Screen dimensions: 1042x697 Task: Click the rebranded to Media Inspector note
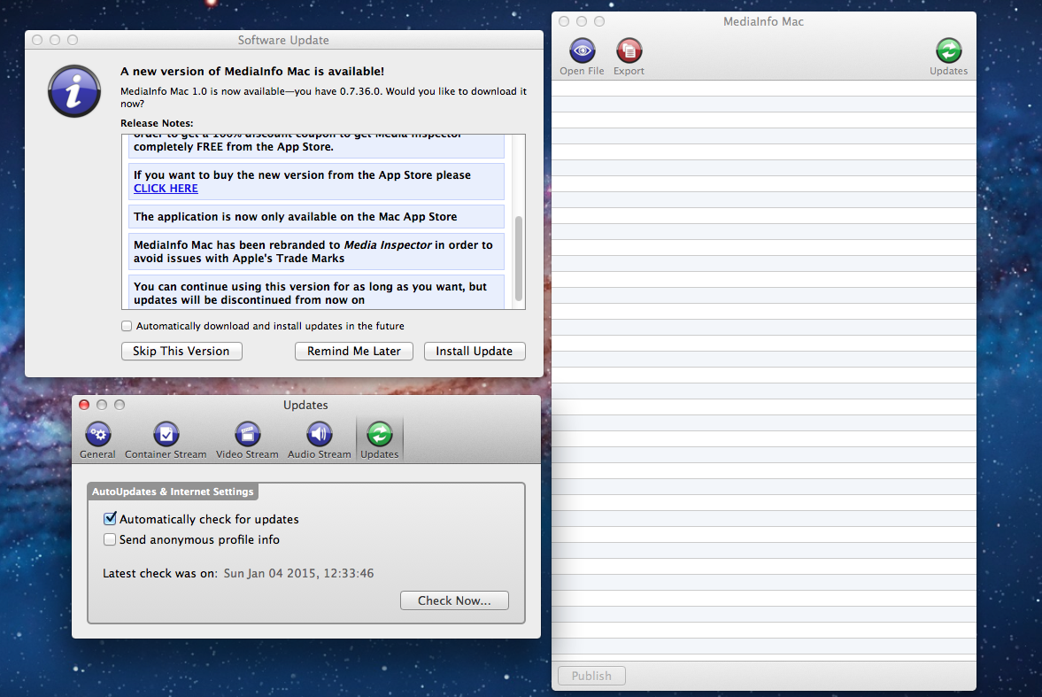316,252
